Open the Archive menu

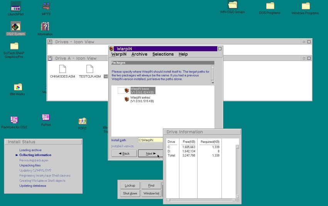[139, 54]
